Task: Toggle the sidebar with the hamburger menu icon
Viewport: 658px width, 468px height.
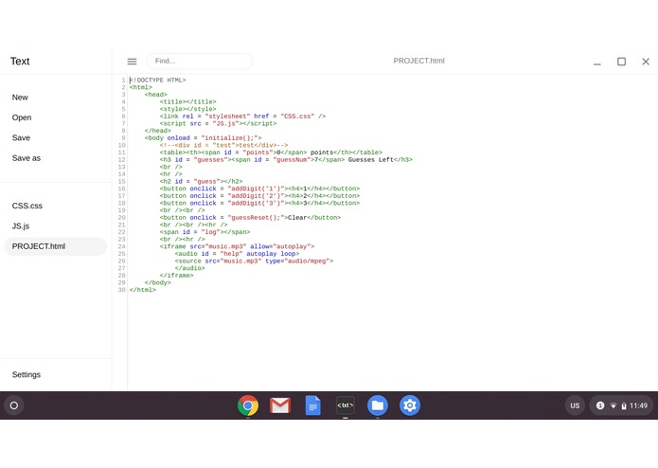Action: coord(132,62)
